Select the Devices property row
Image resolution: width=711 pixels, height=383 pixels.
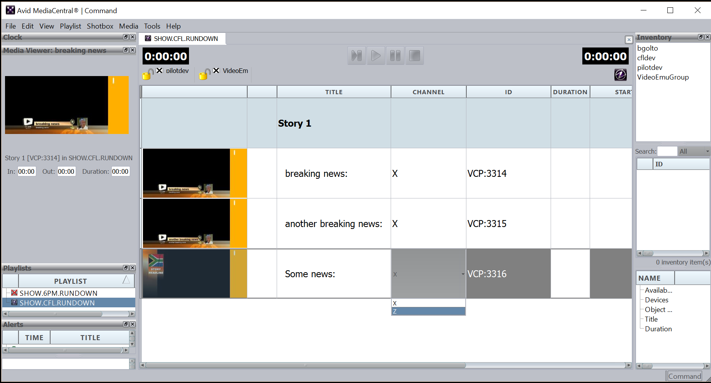tap(657, 300)
